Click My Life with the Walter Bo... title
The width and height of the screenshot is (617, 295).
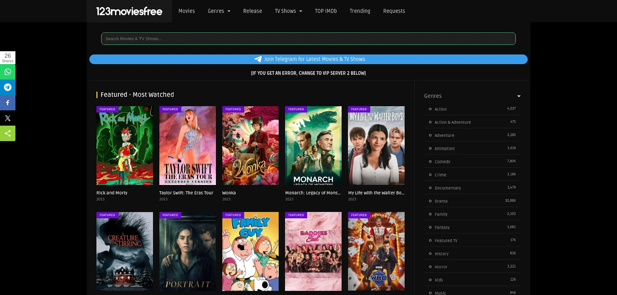coord(376,193)
